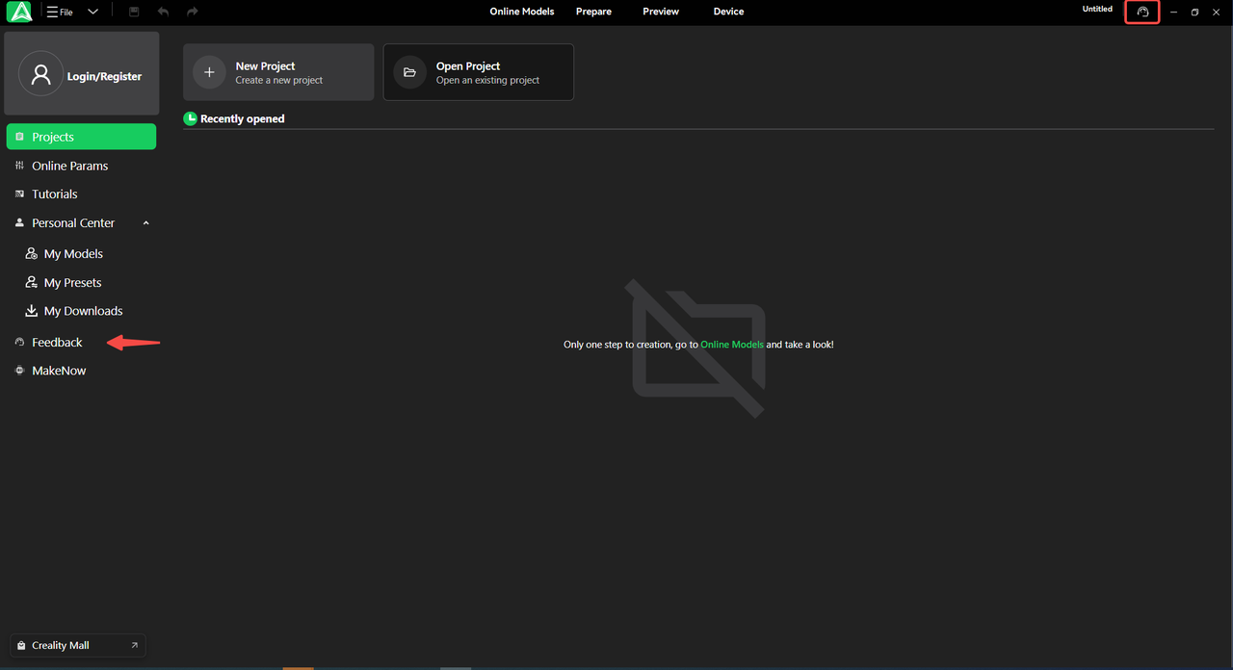This screenshot has width=1233, height=670.
Task: Click the redo arrow icon
Action: click(x=193, y=12)
